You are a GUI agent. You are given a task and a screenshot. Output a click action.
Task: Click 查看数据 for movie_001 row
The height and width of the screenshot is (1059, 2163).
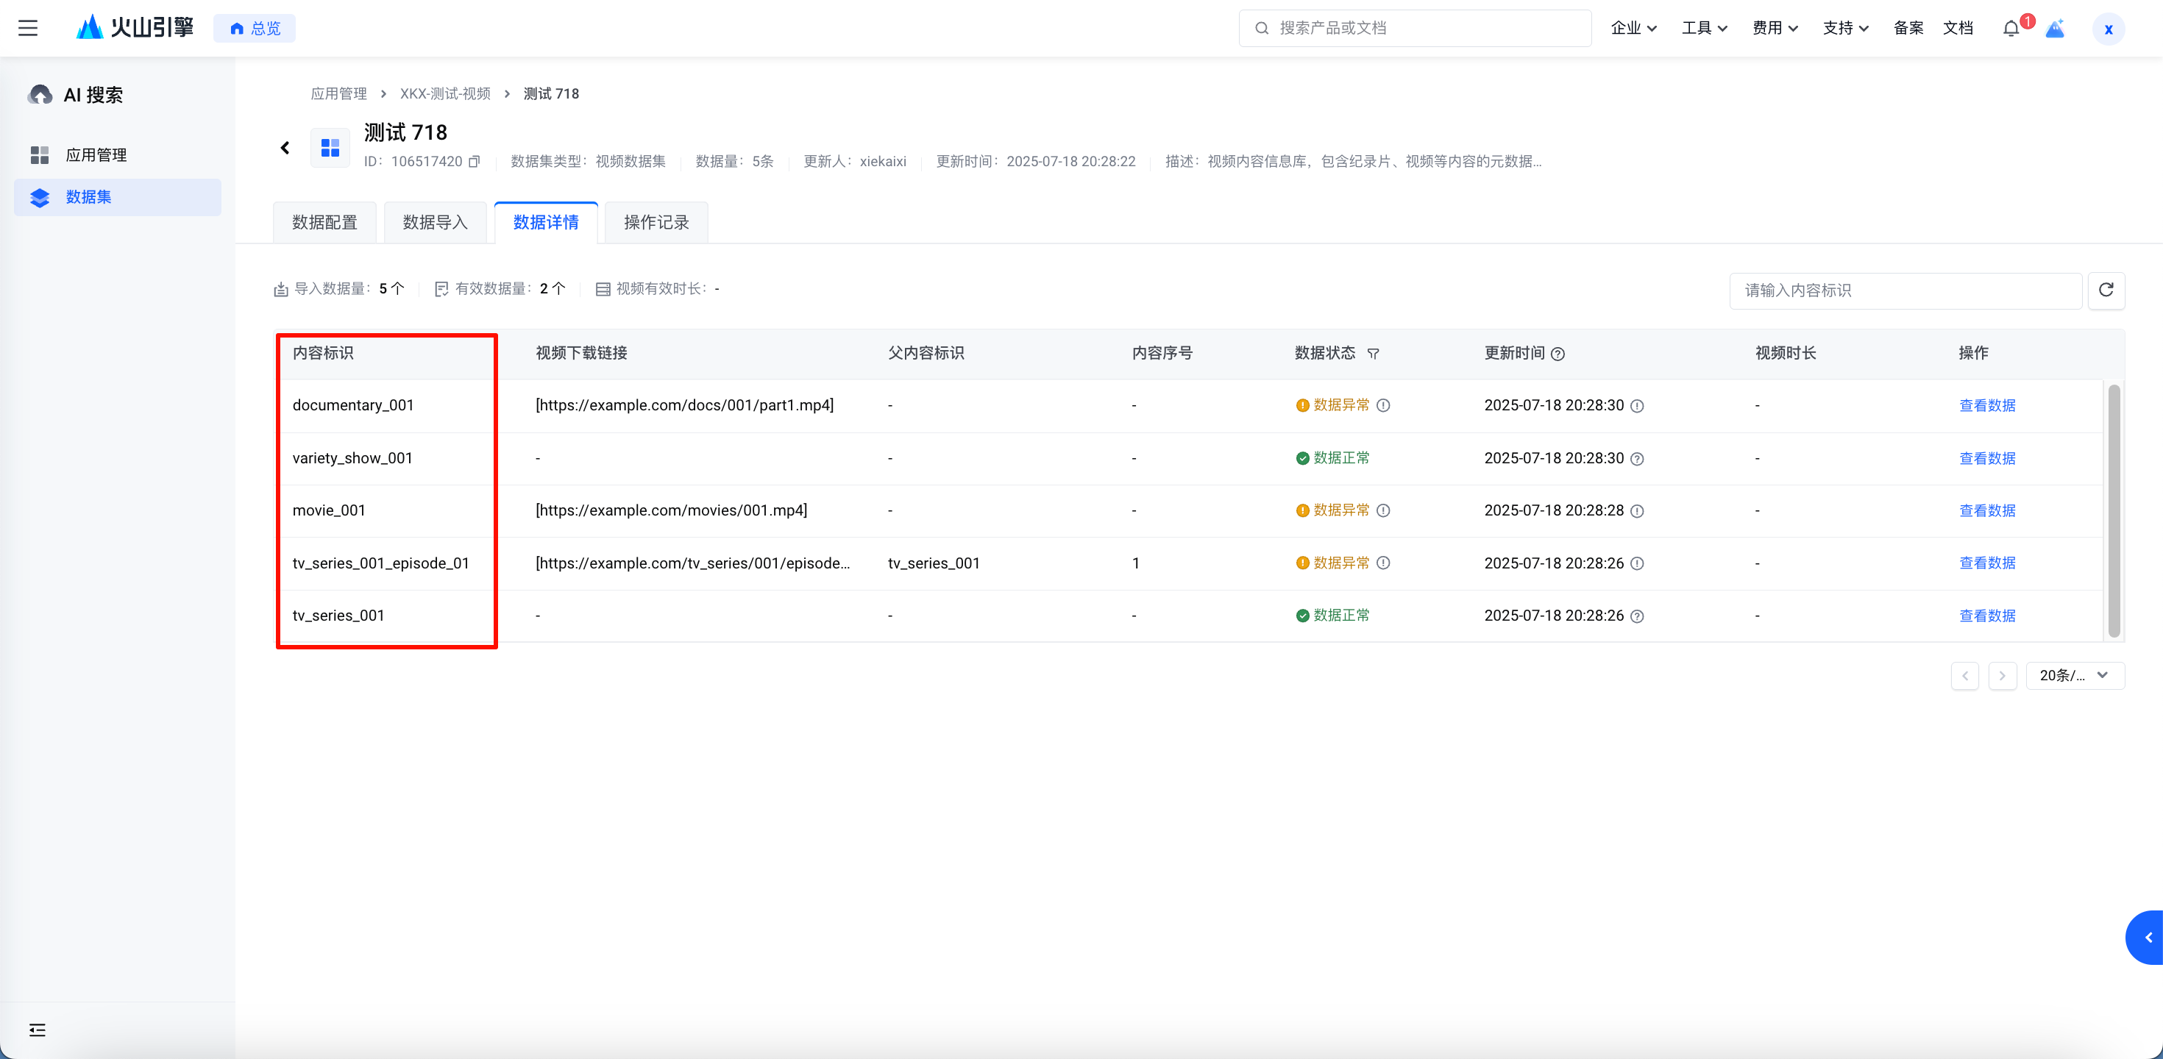(x=1986, y=510)
